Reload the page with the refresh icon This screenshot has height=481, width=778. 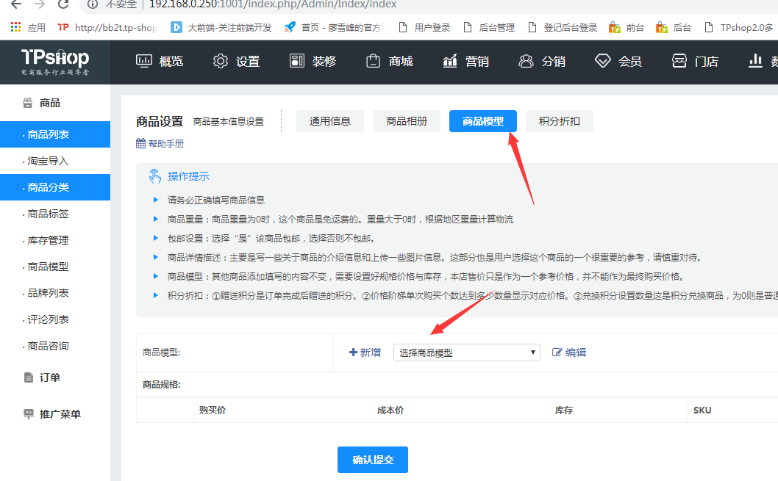pyautogui.click(x=64, y=7)
